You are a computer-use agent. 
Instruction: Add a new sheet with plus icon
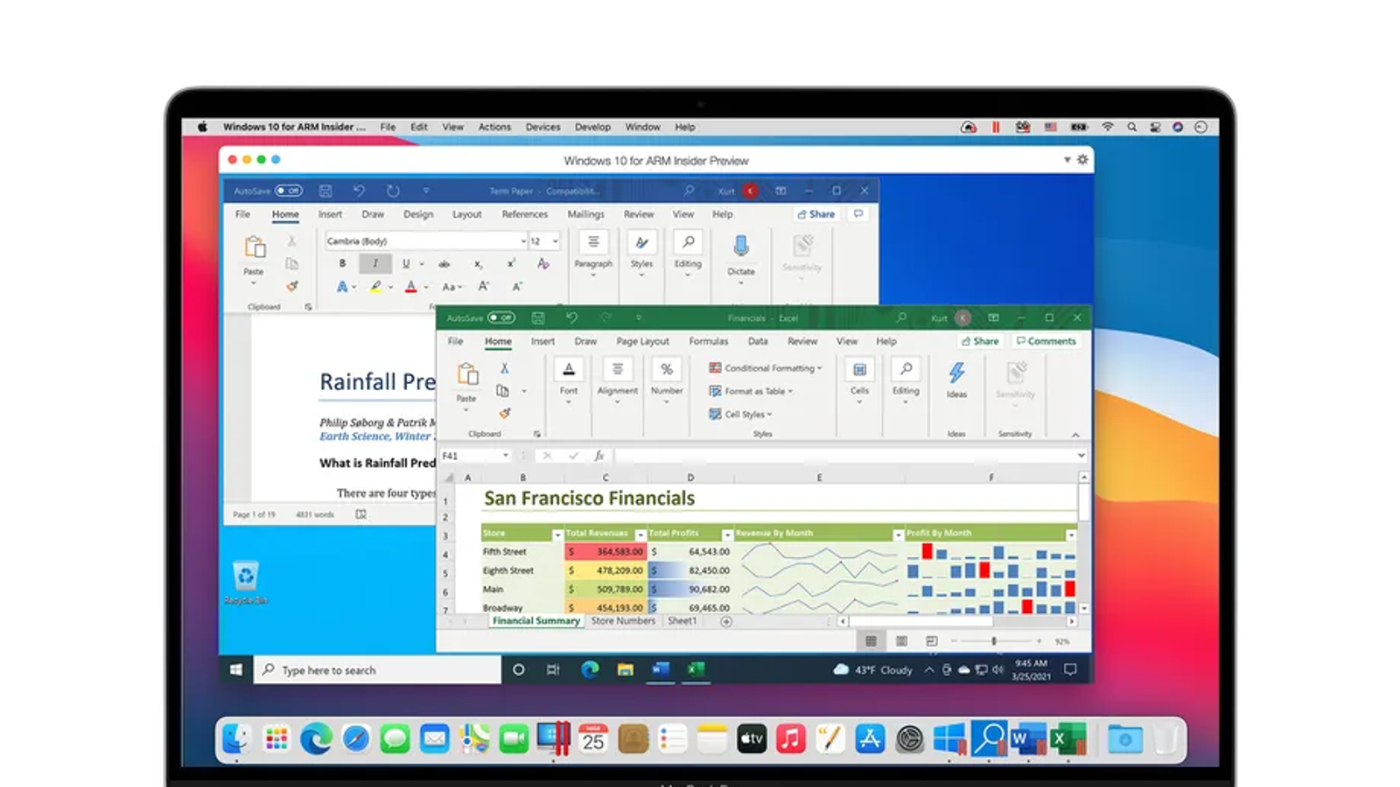point(726,622)
